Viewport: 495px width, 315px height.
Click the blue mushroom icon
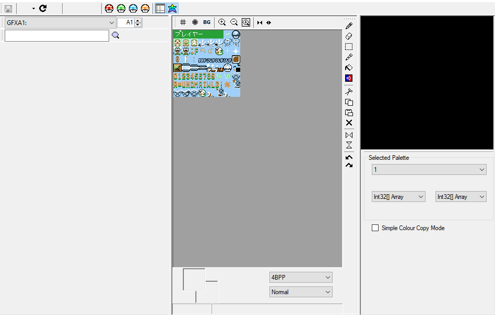click(133, 8)
